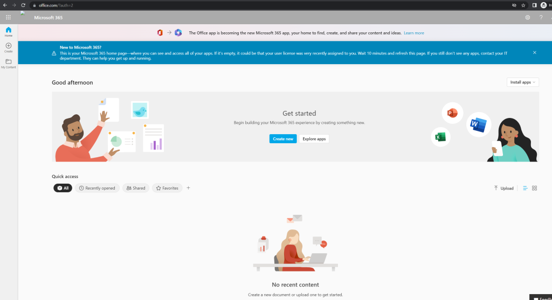Select the Shared filter
552x300 pixels.
pyautogui.click(x=136, y=188)
